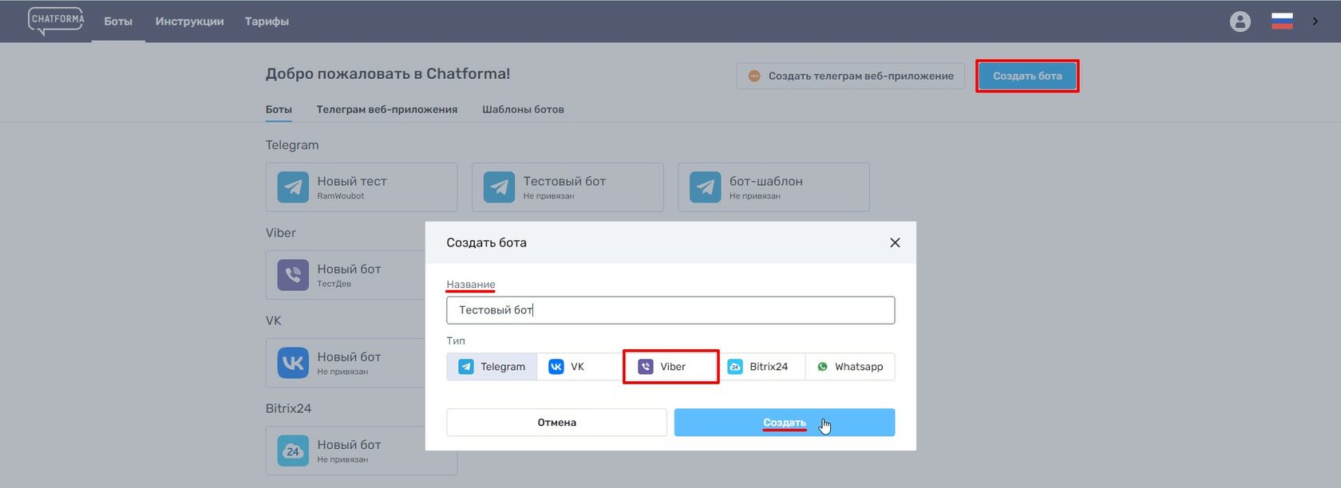Click the Название input field

[670, 310]
